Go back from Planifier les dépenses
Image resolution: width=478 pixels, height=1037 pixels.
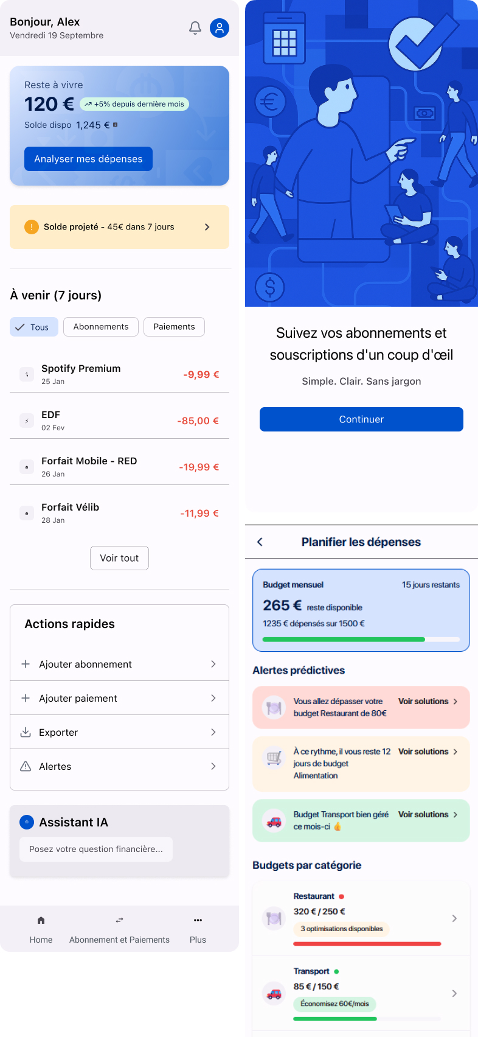[260, 542]
